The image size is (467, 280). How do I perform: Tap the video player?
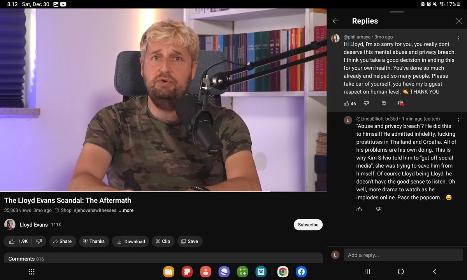163,100
